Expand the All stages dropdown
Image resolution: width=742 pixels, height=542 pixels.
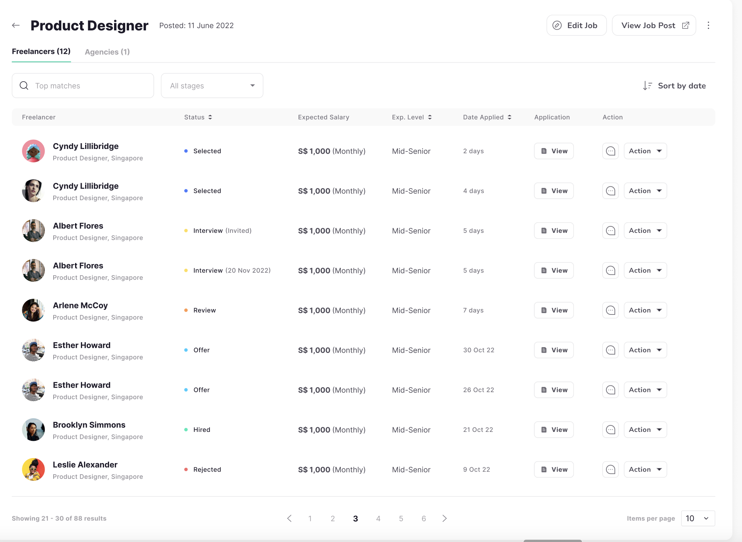(x=212, y=86)
